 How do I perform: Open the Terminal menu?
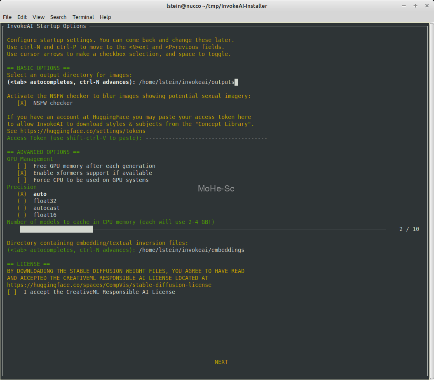pos(83,17)
